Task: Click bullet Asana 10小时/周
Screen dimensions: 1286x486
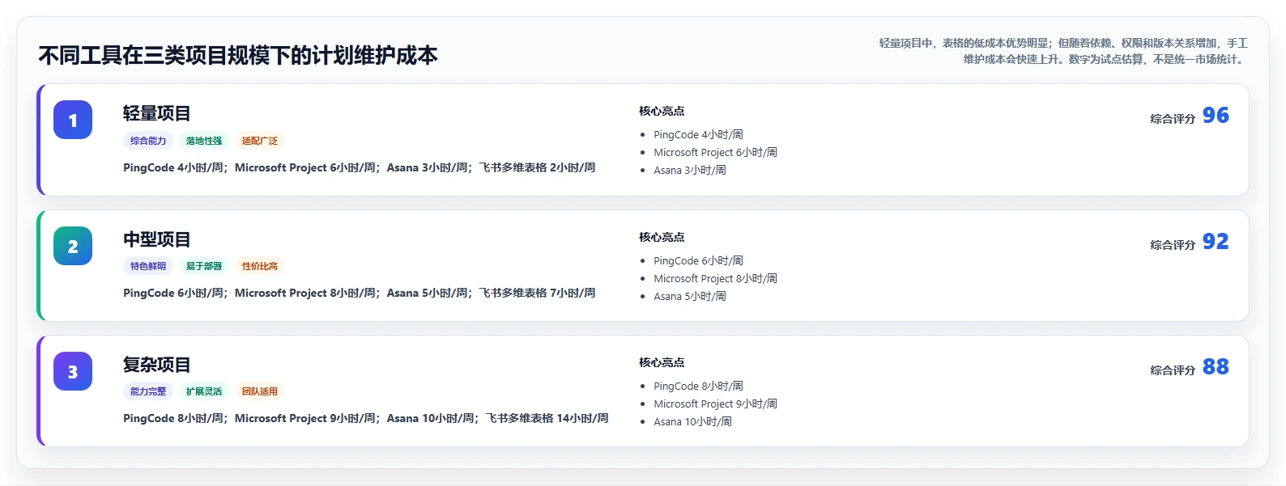Action: click(692, 422)
